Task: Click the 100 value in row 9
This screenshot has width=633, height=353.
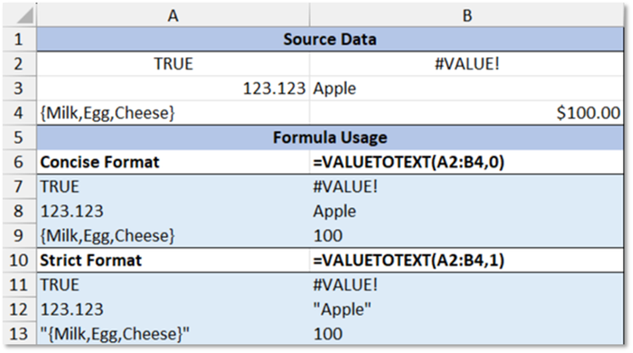Action: (328, 236)
